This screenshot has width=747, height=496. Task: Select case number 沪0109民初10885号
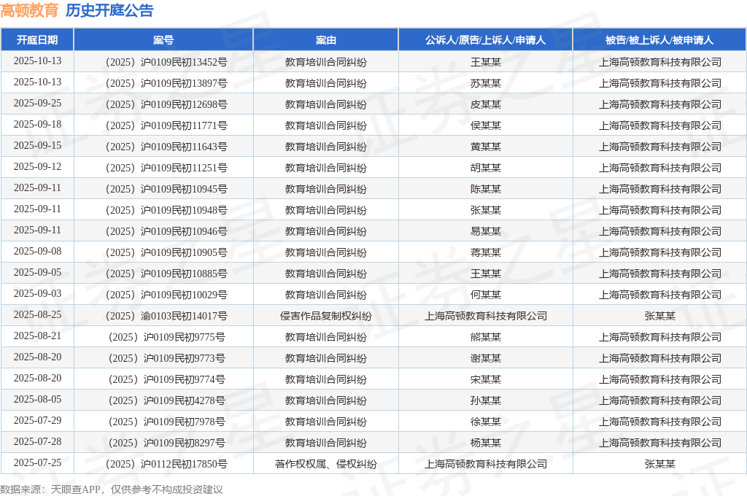166,274
